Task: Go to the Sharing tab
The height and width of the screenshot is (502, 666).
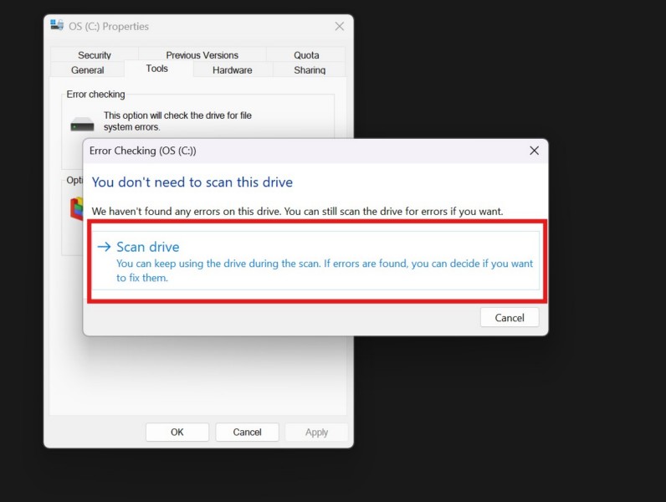Action: (310, 70)
